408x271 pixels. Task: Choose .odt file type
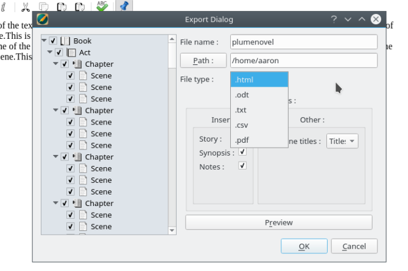(x=259, y=95)
